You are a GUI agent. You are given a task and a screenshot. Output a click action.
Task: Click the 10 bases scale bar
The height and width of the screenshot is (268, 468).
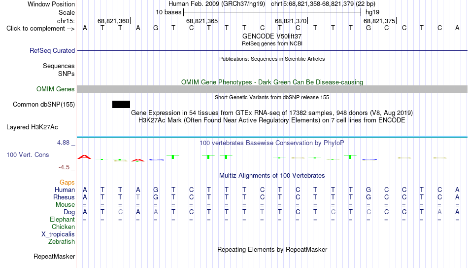(272, 12)
